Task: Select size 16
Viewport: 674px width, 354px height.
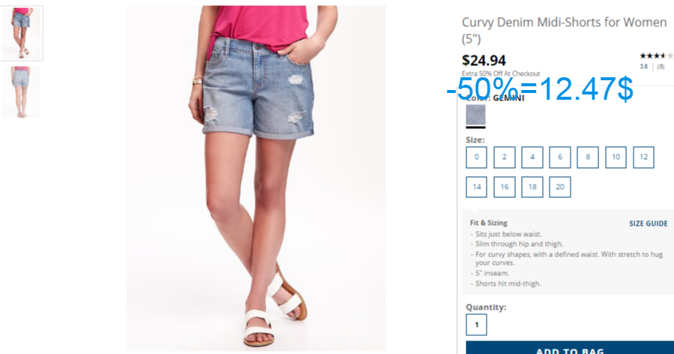Action: (505, 187)
